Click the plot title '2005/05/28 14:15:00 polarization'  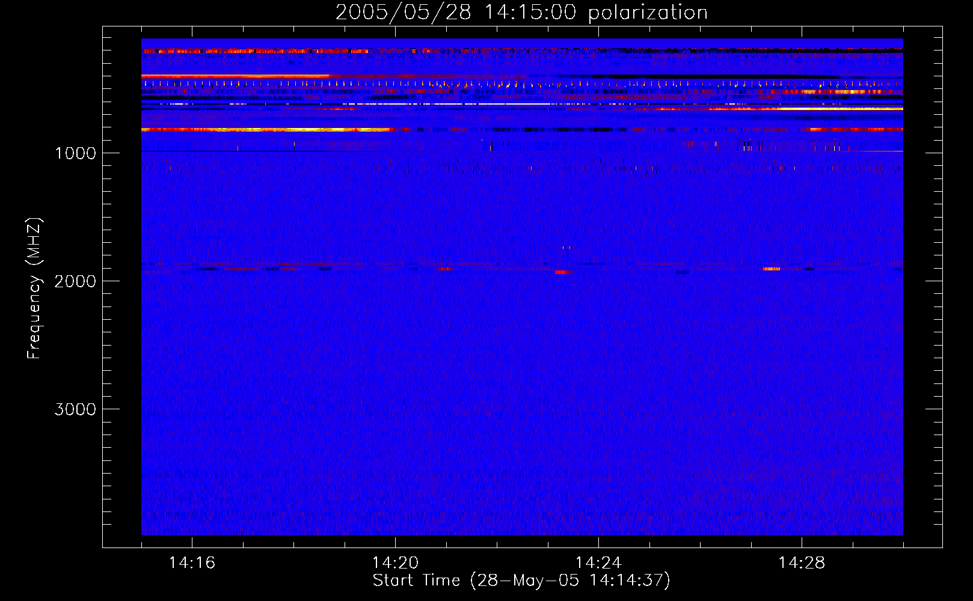pos(521,13)
